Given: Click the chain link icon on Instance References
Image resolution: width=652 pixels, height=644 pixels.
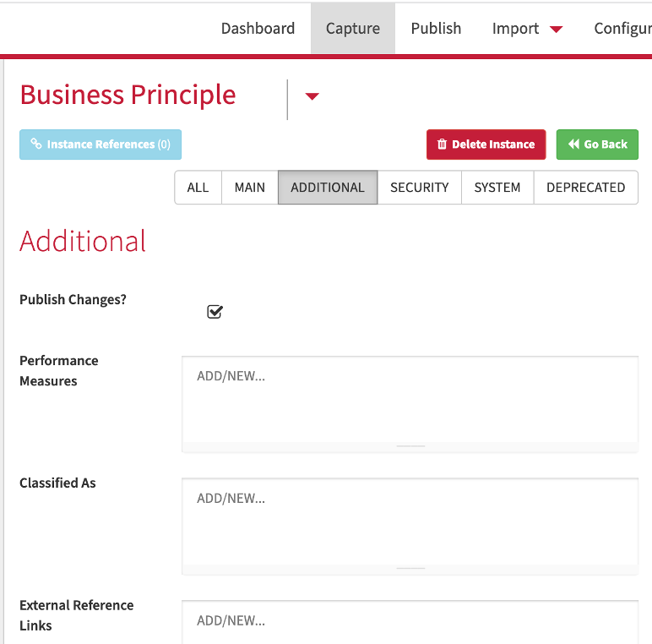Looking at the screenshot, I should (36, 144).
